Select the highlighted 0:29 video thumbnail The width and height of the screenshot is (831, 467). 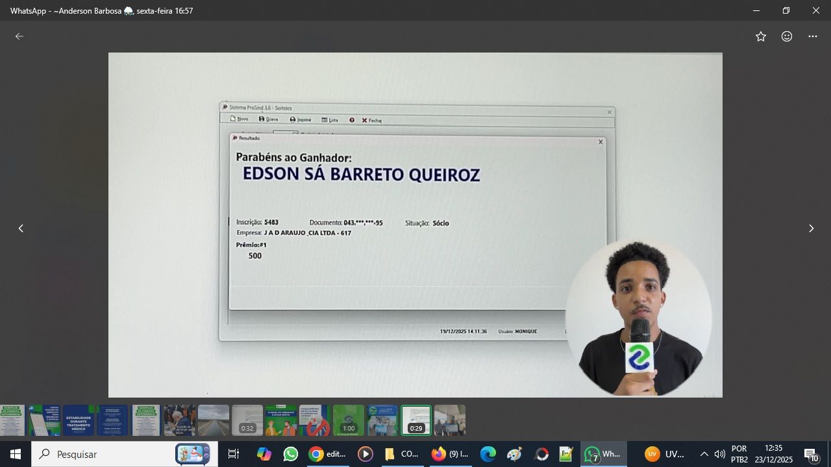point(416,420)
